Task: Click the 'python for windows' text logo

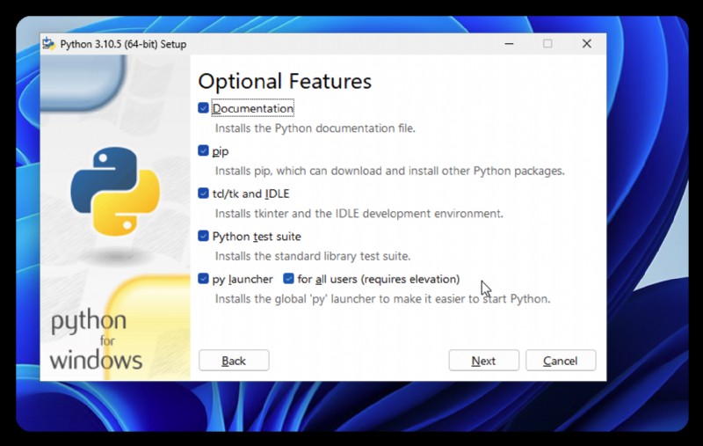Action: coord(96,340)
